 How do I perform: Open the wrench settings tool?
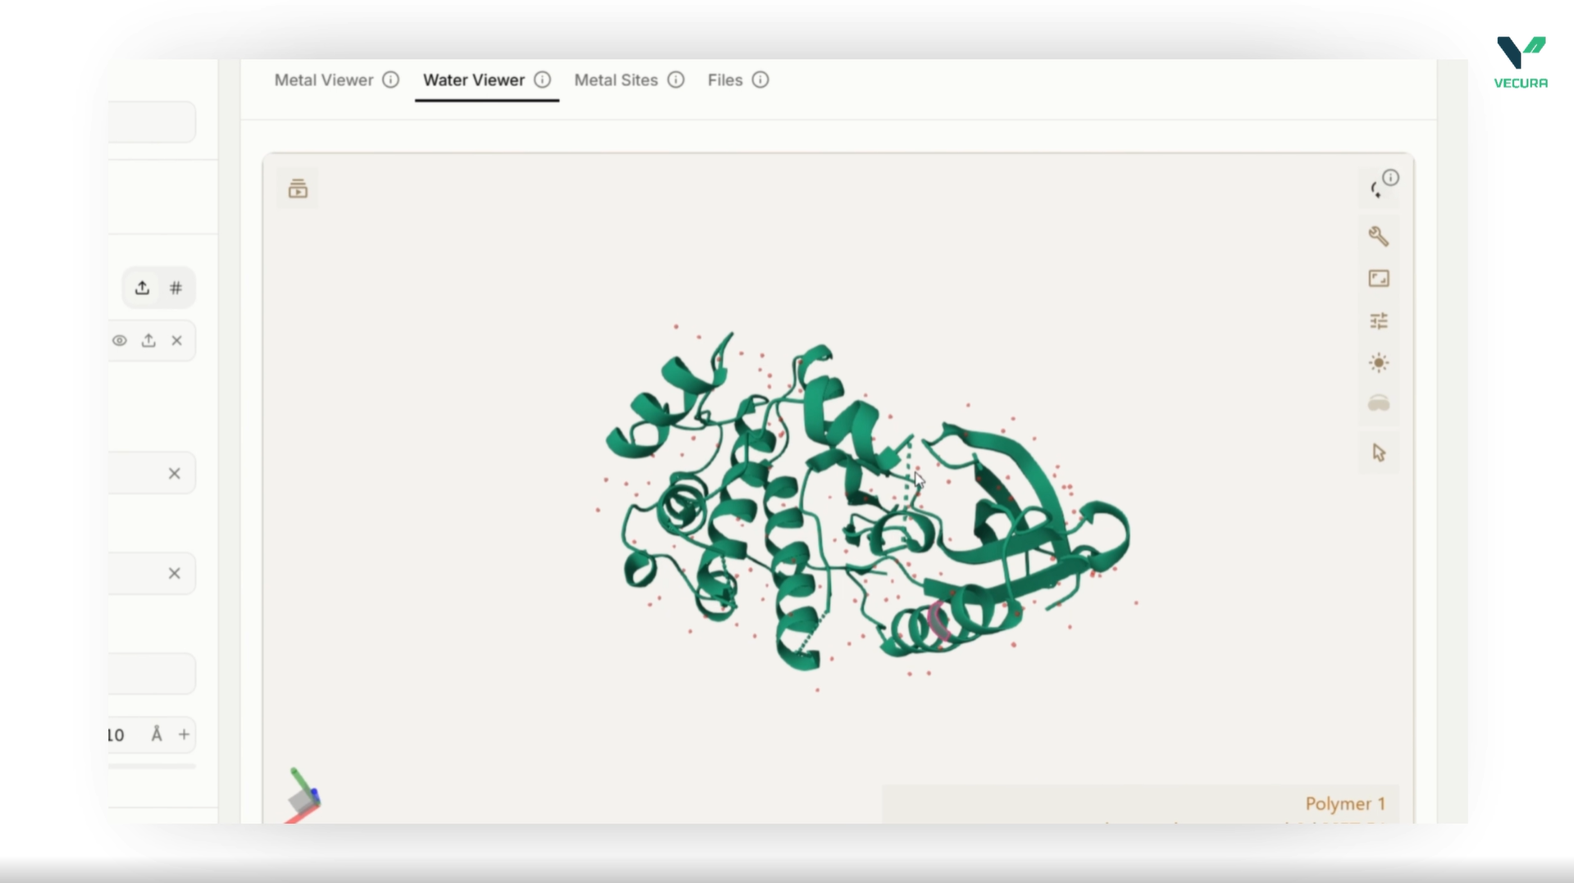pos(1379,236)
